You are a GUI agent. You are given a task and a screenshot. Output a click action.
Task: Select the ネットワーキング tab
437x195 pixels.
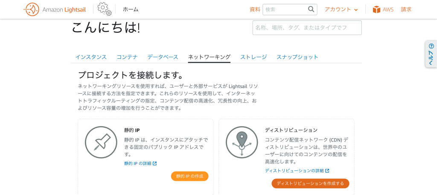(x=209, y=57)
